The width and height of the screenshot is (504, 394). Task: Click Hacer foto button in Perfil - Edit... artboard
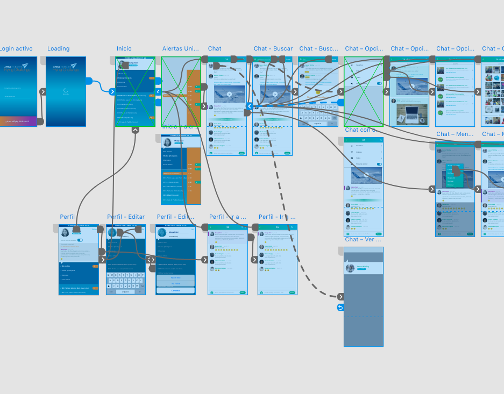pos(175,277)
